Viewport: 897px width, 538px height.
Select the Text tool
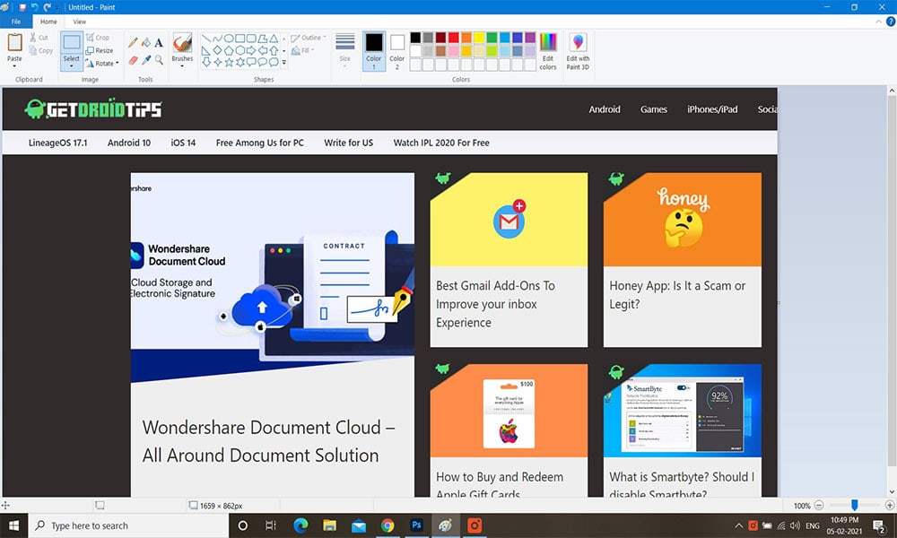tap(159, 42)
